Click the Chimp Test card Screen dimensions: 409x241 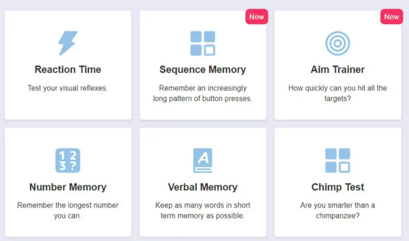click(x=337, y=182)
